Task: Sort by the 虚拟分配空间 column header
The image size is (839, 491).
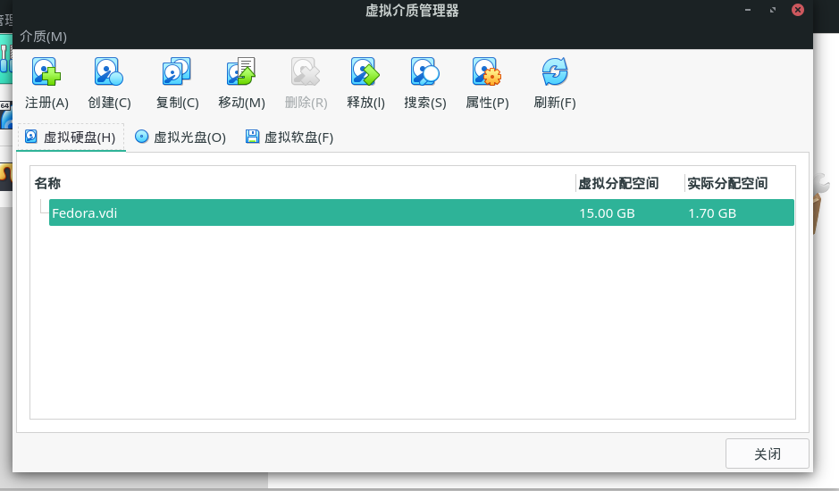Action: pos(630,184)
